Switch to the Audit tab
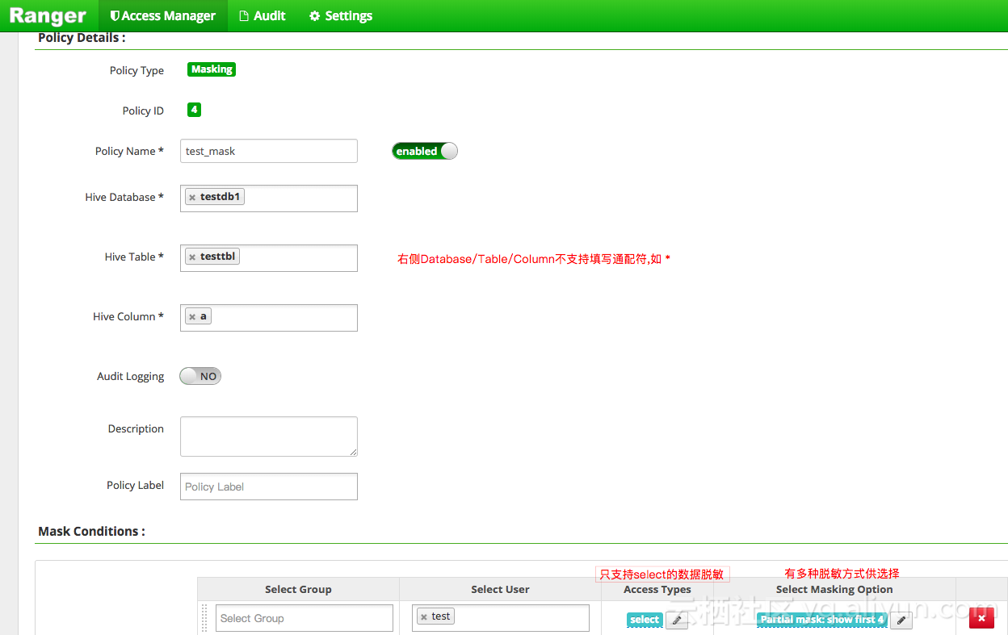This screenshot has height=635, width=1008. [x=262, y=16]
